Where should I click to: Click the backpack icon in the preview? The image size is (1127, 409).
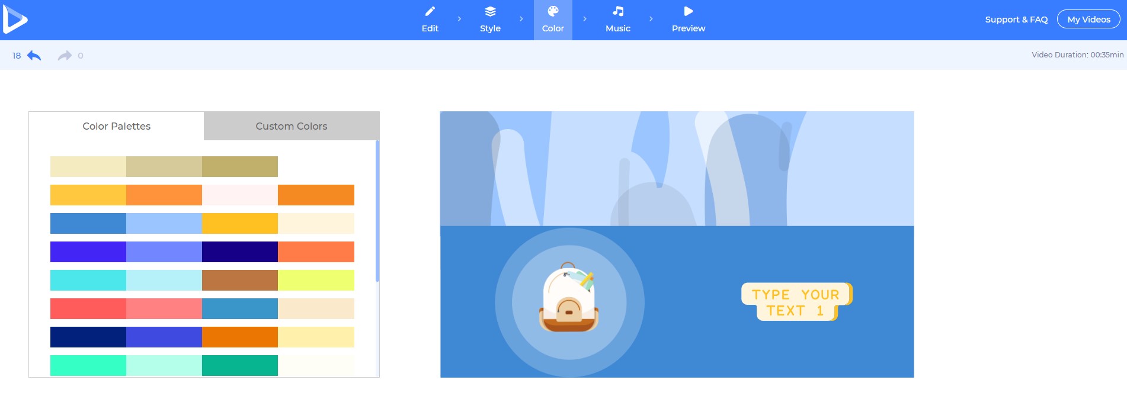point(569,298)
